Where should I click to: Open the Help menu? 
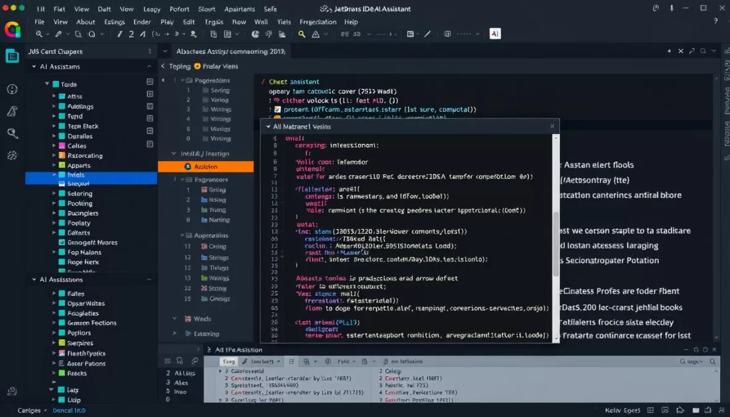pyautogui.click(x=351, y=22)
